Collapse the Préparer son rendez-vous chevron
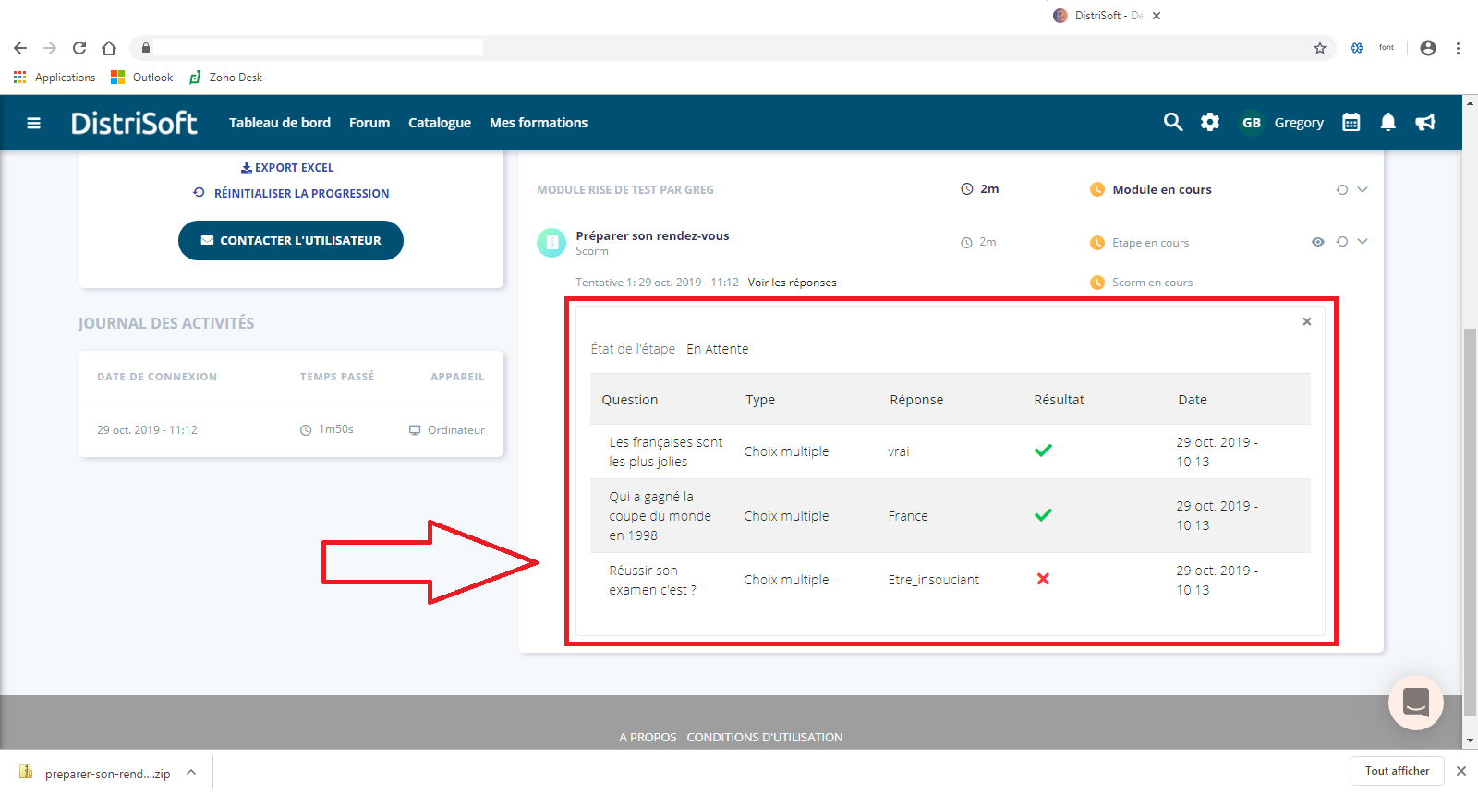This screenshot has width=1478, height=794. click(x=1363, y=242)
